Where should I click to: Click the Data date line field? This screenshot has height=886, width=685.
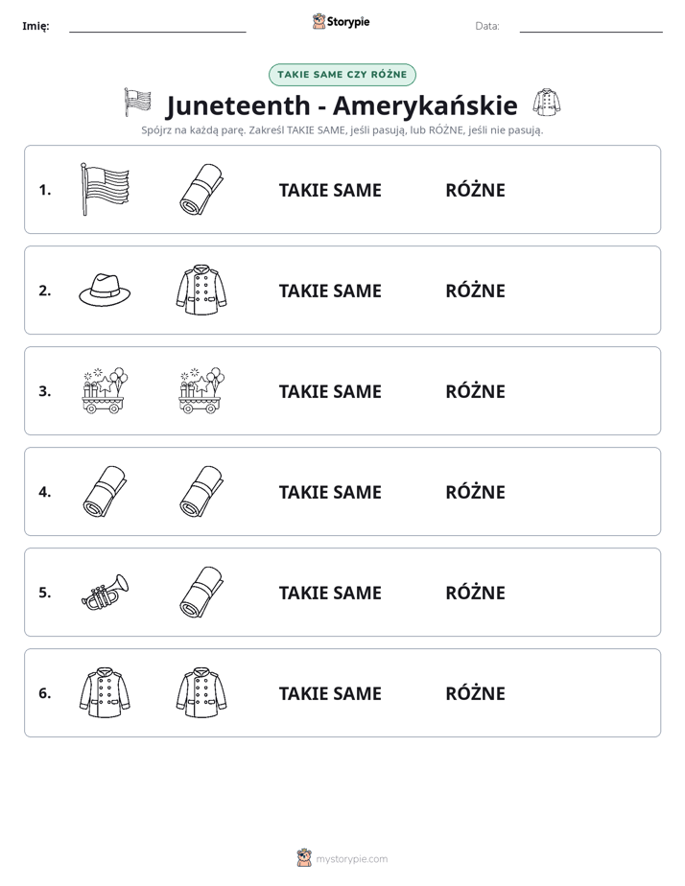(x=591, y=26)
